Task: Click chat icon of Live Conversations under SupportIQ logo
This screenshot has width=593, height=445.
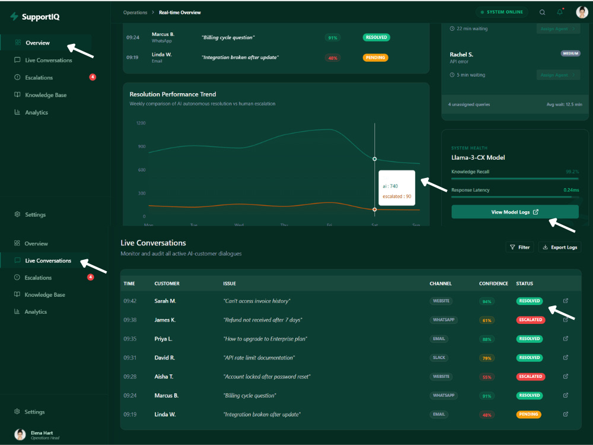Action: click(x=17, y=60)
